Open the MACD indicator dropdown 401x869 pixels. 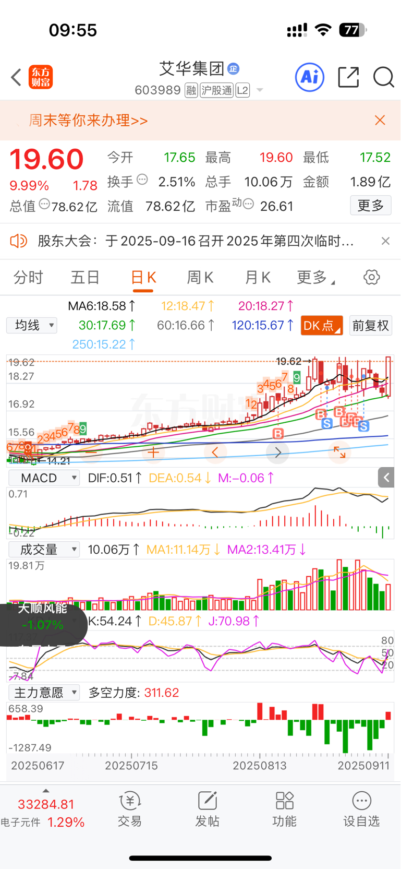(44, 478)
